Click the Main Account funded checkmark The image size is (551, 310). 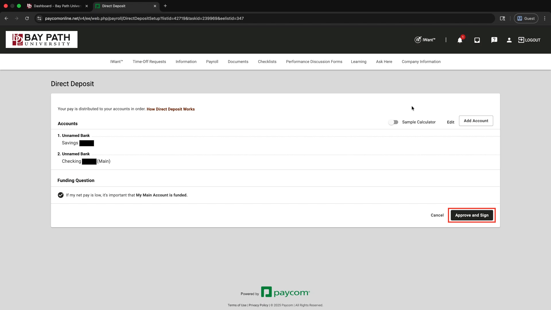(61, 195)
